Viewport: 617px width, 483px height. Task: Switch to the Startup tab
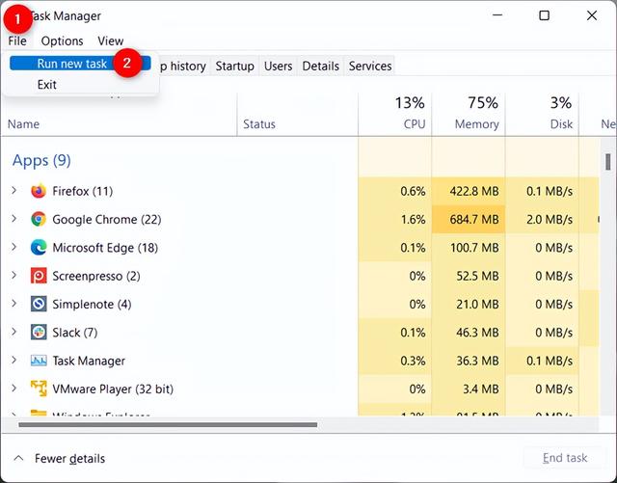[x=235, y=67]
